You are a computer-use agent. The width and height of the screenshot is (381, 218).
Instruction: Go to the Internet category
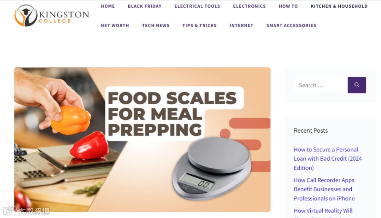(241, 25)
